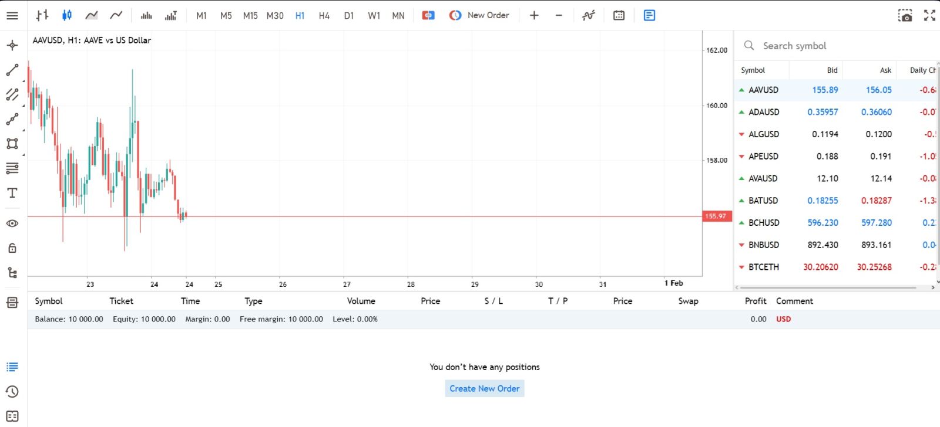940x427 pixels.
Task: Take a chart screenshot with camera icon
Action: (x=905, y=16)
